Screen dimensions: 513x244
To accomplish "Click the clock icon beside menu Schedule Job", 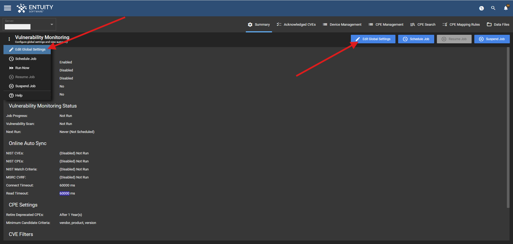I will click(x=11, y=59).
